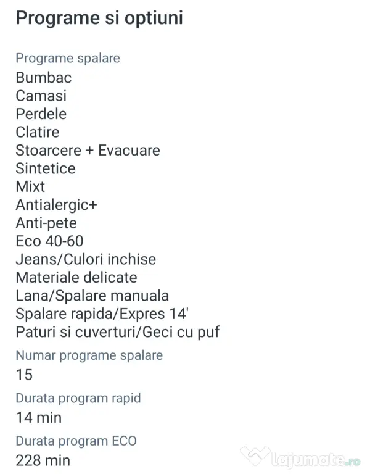Click the Antialergic+ list item

tap(57, 205)
